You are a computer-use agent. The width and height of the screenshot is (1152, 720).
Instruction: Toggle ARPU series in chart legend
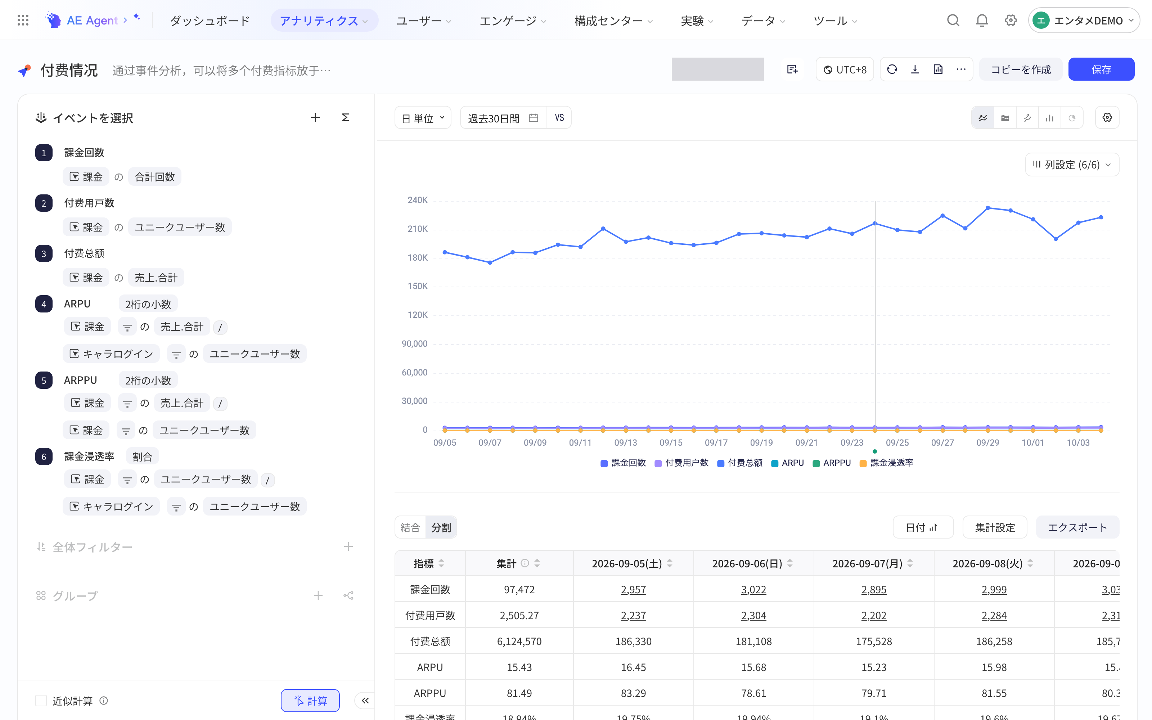point(787,463)
